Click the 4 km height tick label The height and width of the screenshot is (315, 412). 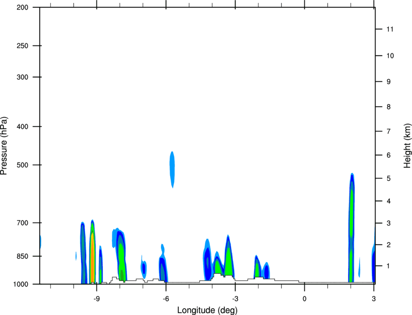tap(389, 201)
